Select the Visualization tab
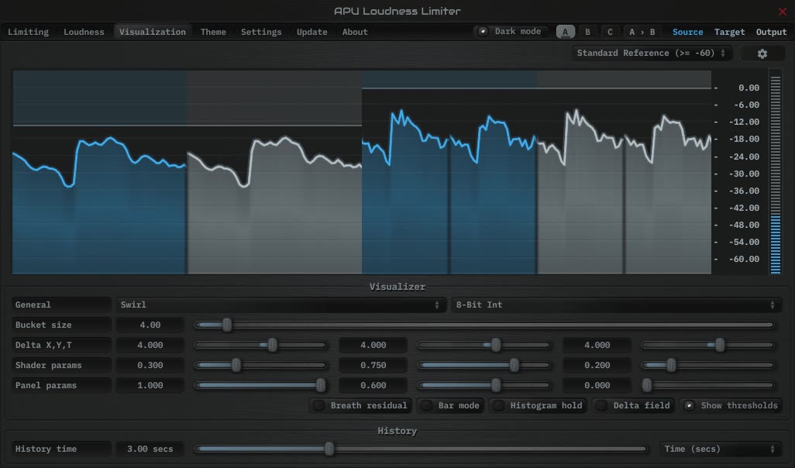795x468 pixels. tap(152, 32)
